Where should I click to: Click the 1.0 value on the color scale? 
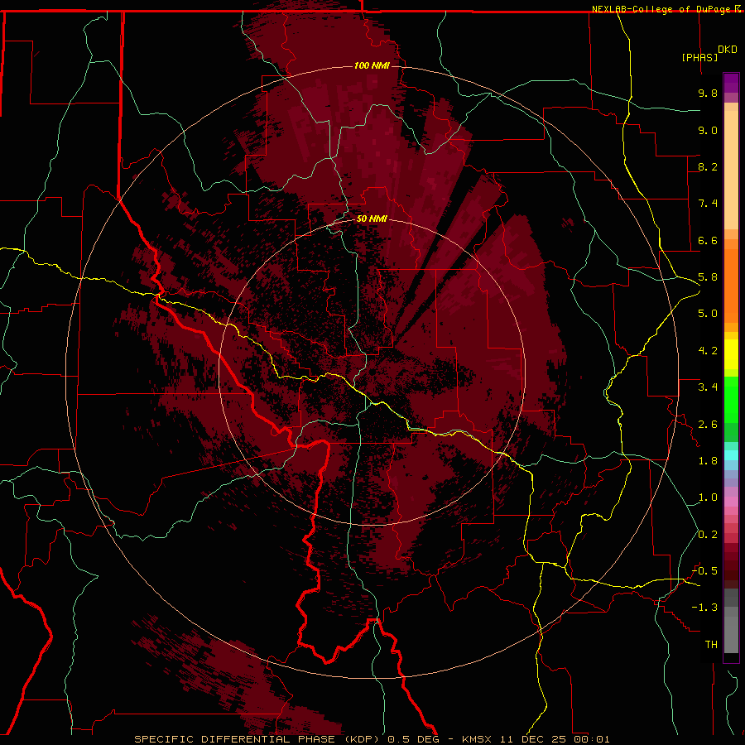708,497
